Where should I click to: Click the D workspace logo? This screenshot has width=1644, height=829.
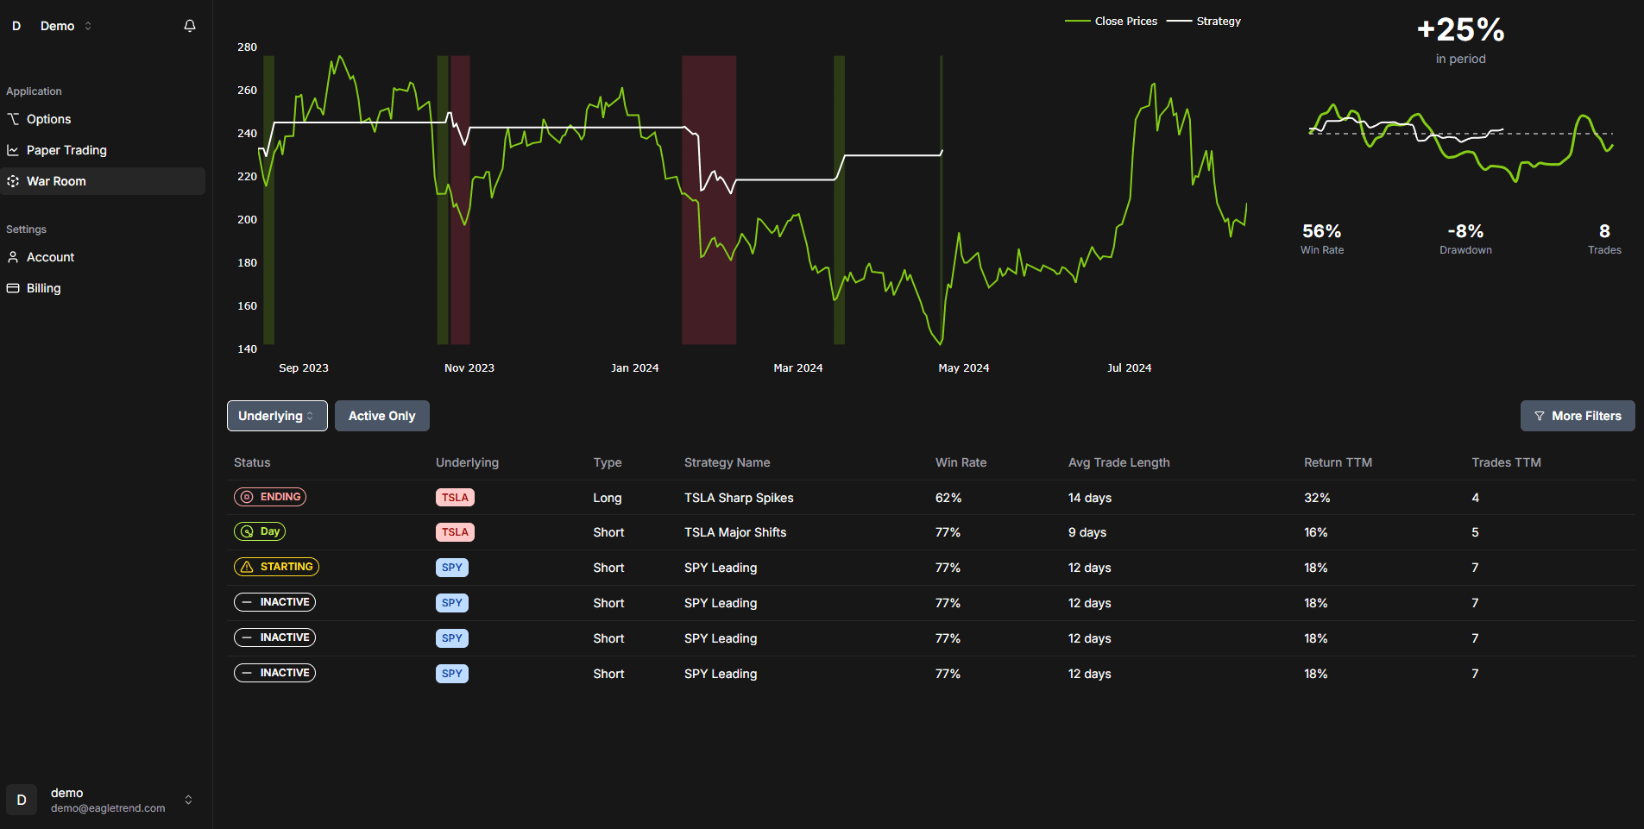tap(16, 26)
